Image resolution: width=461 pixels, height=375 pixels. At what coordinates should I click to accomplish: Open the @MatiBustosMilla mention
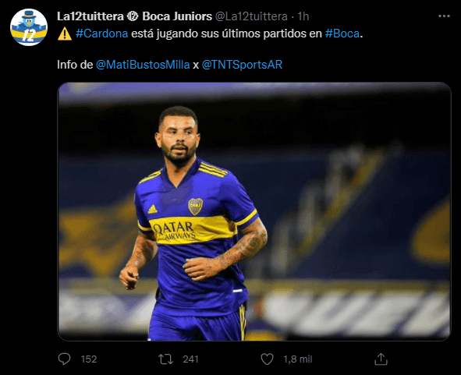click(143, 65)
